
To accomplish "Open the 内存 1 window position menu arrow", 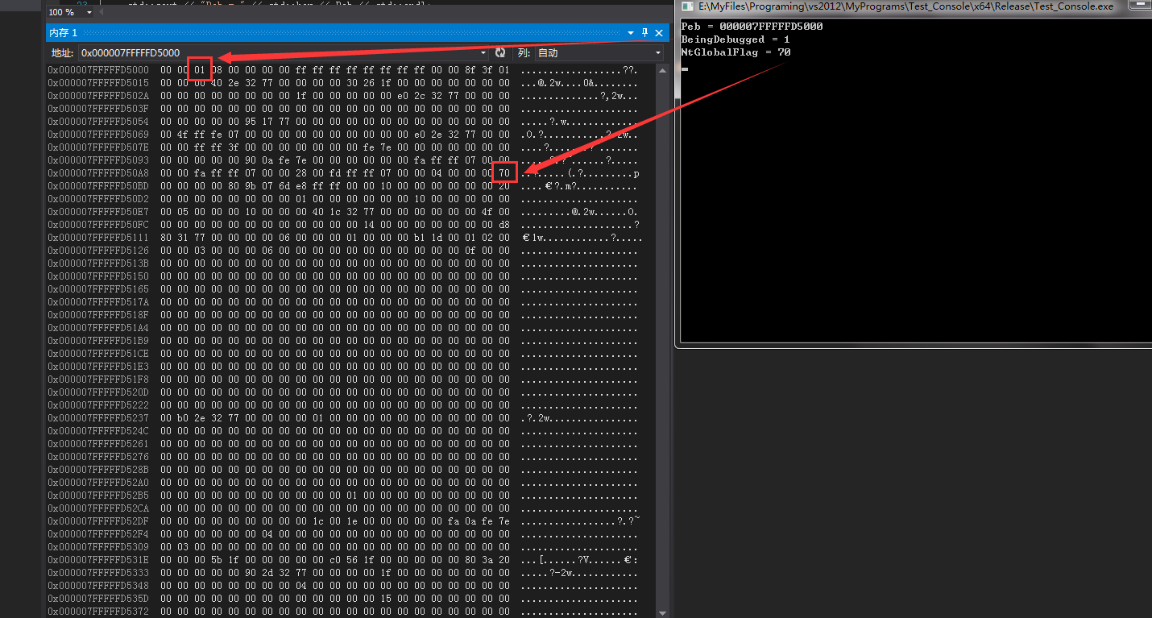I will click(629, 32).
